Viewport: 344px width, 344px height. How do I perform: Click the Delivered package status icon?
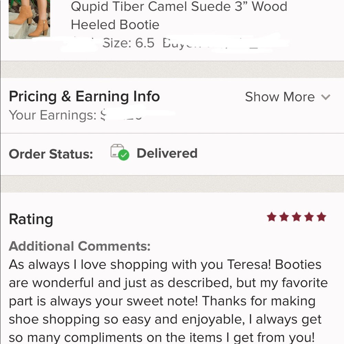click(119, 153)
